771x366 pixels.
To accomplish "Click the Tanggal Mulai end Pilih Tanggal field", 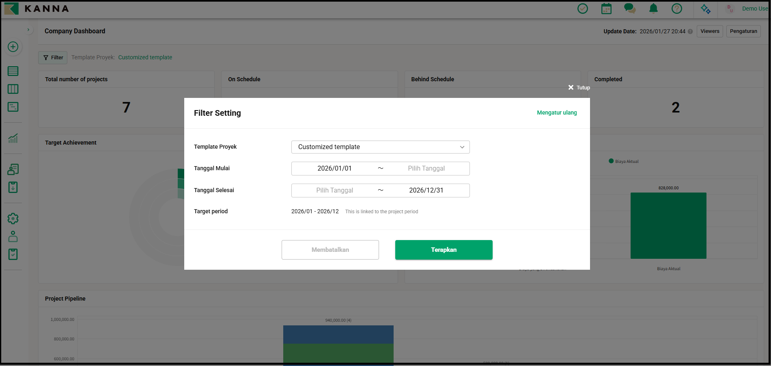I will [426, 169].
